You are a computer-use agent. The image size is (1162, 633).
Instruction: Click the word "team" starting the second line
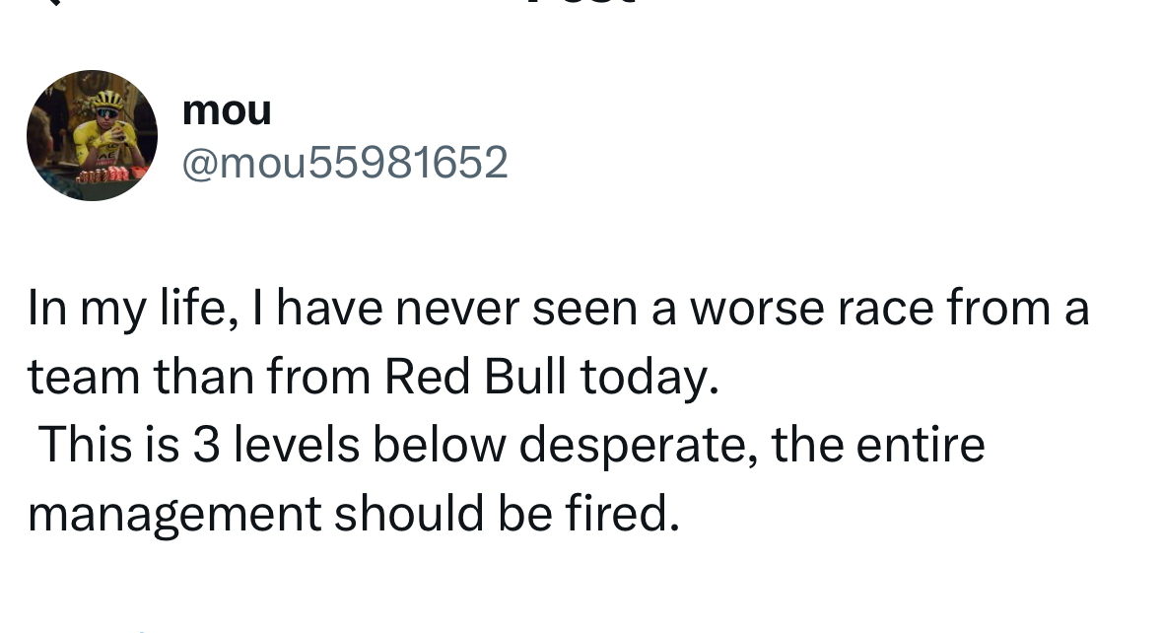tap(84, 377)
